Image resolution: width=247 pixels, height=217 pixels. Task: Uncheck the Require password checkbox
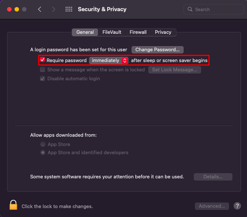[42, 60]
